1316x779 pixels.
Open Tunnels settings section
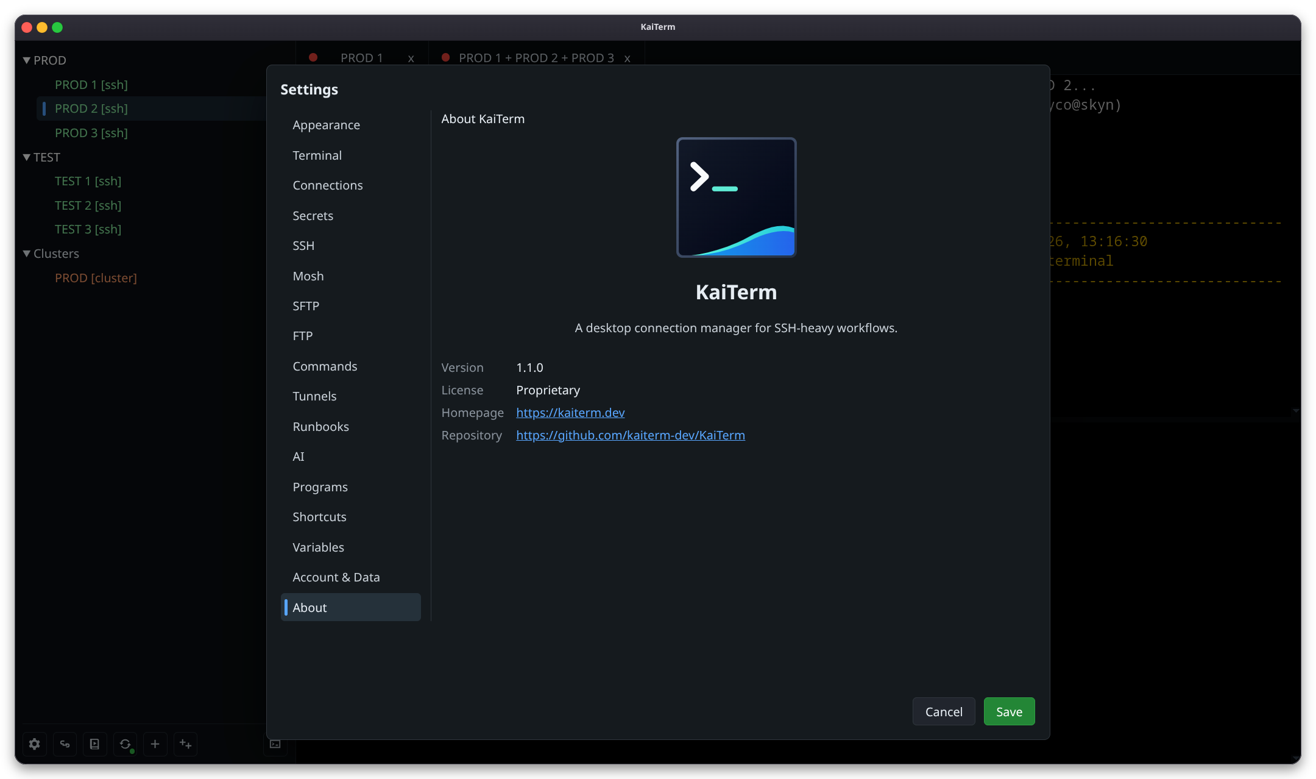coord(351,396)
